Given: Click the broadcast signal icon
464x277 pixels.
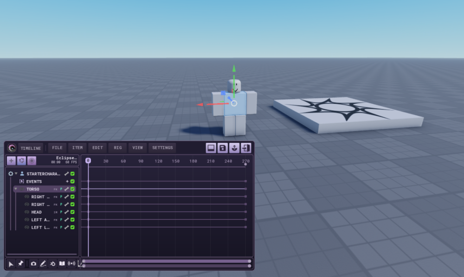Looking at the screenshot, I should [71, 264].
